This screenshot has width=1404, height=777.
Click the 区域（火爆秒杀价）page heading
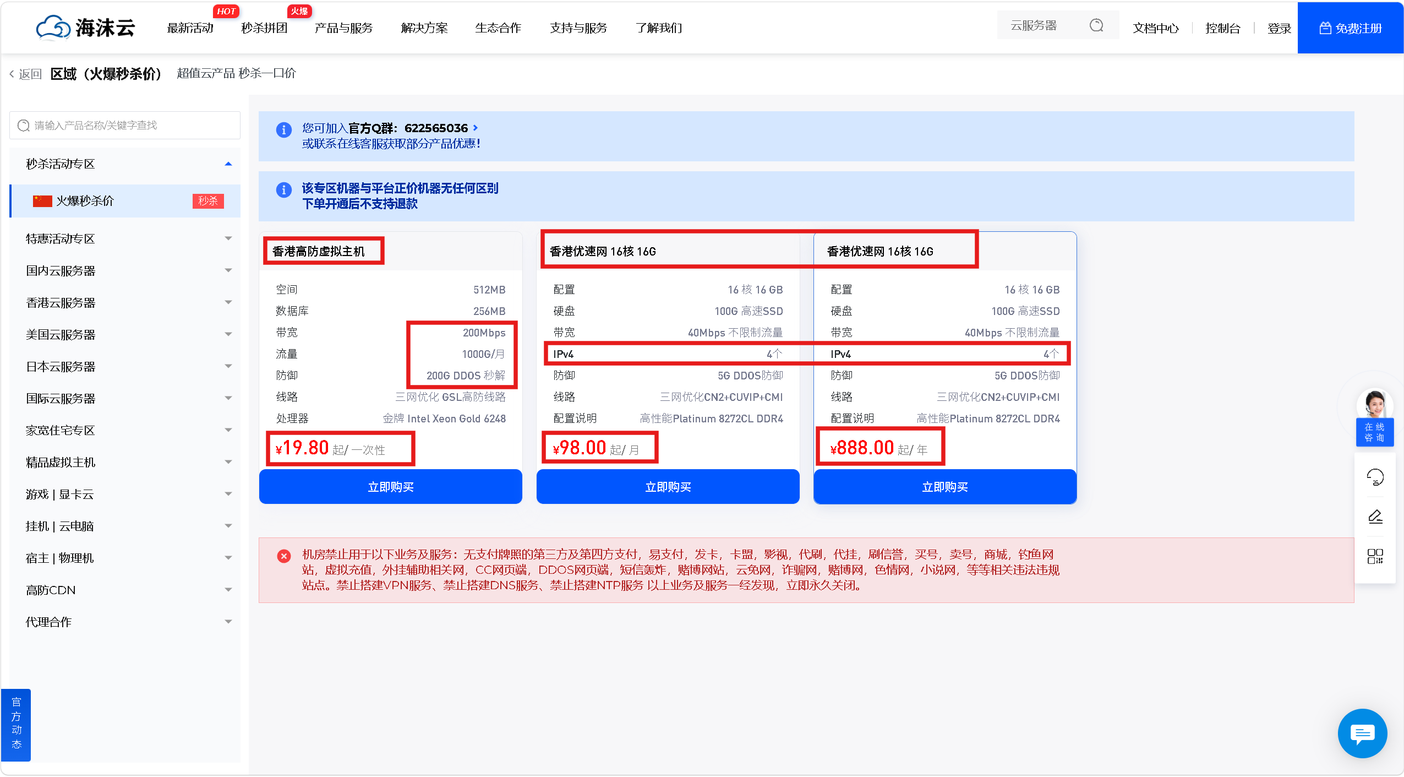pyautogui.click(x=106, y=74)
